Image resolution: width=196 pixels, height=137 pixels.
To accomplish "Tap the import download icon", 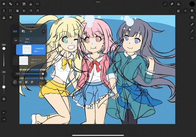I will tap(4, 11).
